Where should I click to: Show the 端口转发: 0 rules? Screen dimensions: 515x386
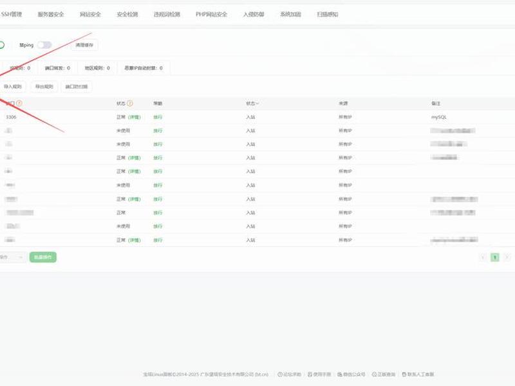[57, 68]
